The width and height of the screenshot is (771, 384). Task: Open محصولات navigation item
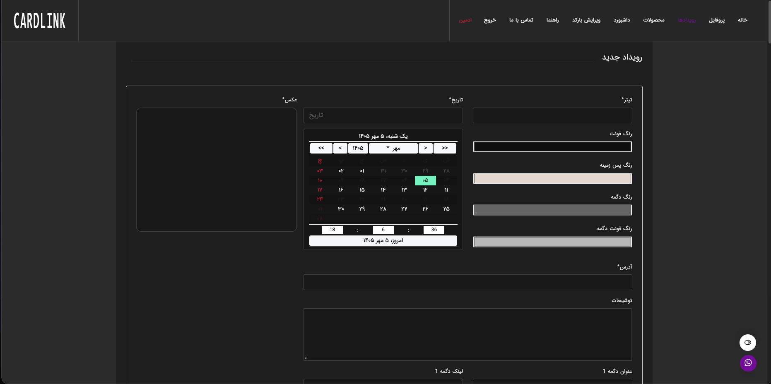[654, 20]
